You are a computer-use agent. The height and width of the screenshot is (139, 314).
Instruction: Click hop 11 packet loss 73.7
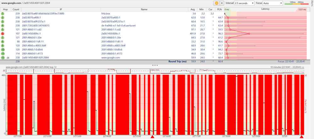coord(220,53)
